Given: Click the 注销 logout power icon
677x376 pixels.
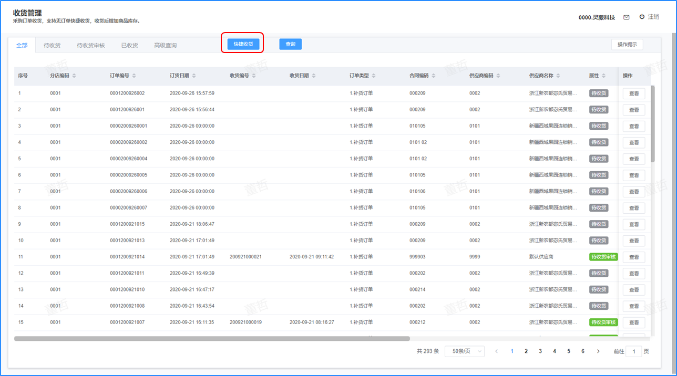Looking at the screenshot, I should [642, 17].
